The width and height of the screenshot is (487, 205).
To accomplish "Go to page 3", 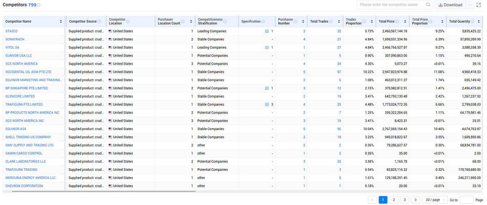I will pos(405,200).
